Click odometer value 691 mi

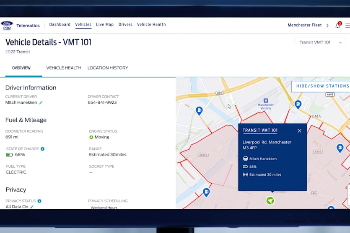12,137
